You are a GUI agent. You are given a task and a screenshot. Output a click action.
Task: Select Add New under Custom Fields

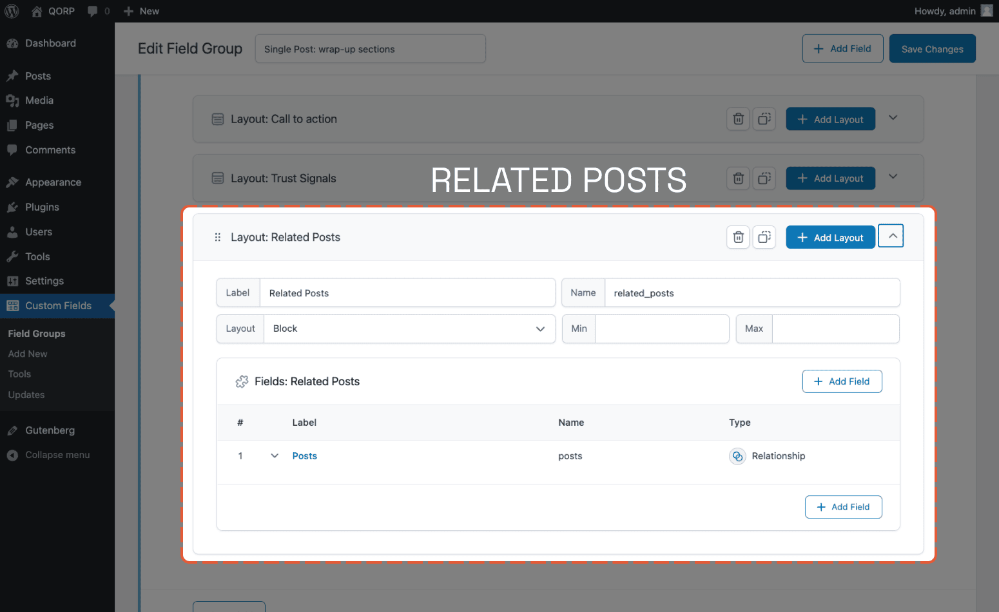[x=27, y=354]
